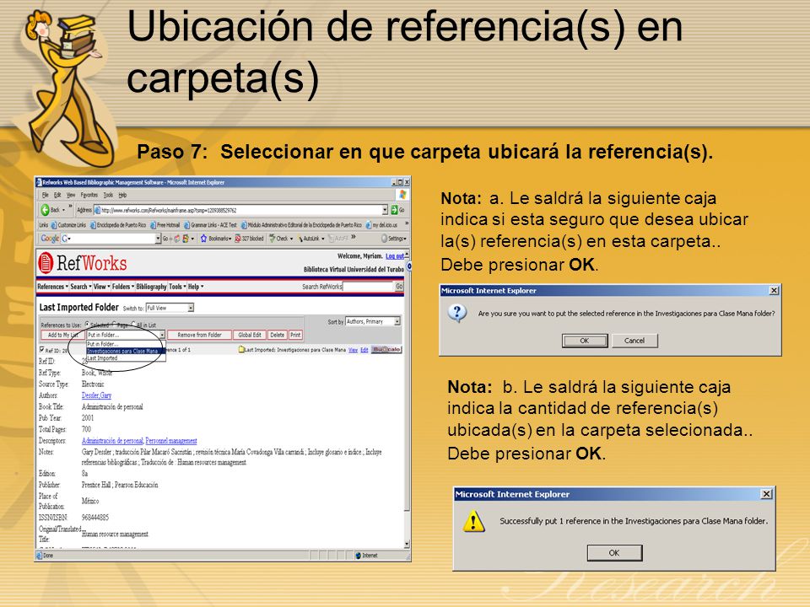Image resolution: width=810 pixels, height=607 pixels.
Task: Open the Edit menu in Internet Explorer
Action: point(57,195)
